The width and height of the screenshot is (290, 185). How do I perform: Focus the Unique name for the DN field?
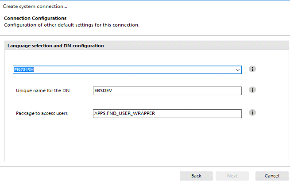pos(167,91)
